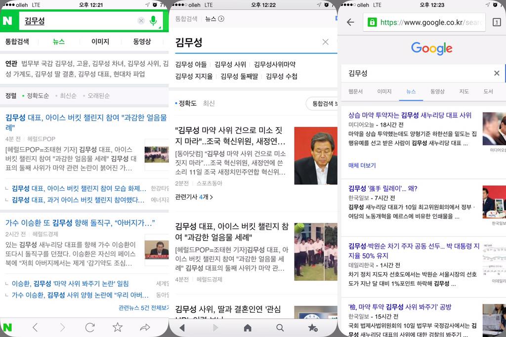Image resolution: width=506 pixels, height=337 pixels.
Task: Tap the green Naver N logo beside search field
Action: tap(7, 21)
